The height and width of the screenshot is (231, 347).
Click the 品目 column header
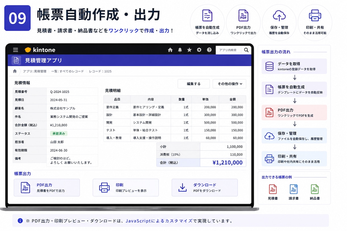pos(117,99)
